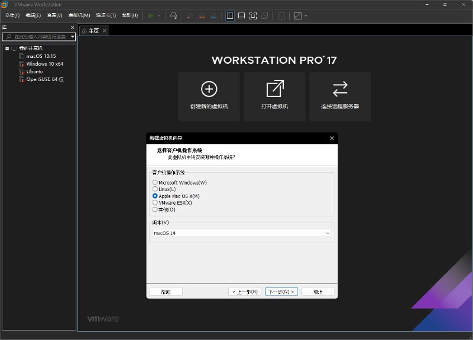Viewport: 473px width, 340px height.
Task: Click the macOS 10.15 VM icon
Action: (x=22, y=56)
